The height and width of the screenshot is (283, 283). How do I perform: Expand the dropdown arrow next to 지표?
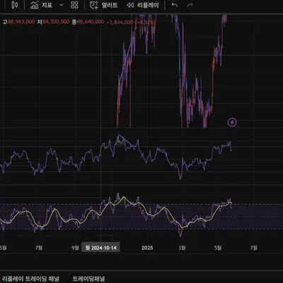click(62, 5)
